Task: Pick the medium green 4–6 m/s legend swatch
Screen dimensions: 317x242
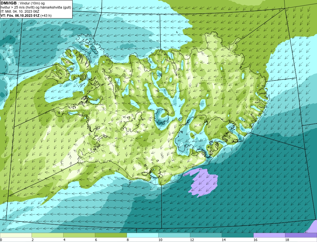Action: [x=79, y=235]
